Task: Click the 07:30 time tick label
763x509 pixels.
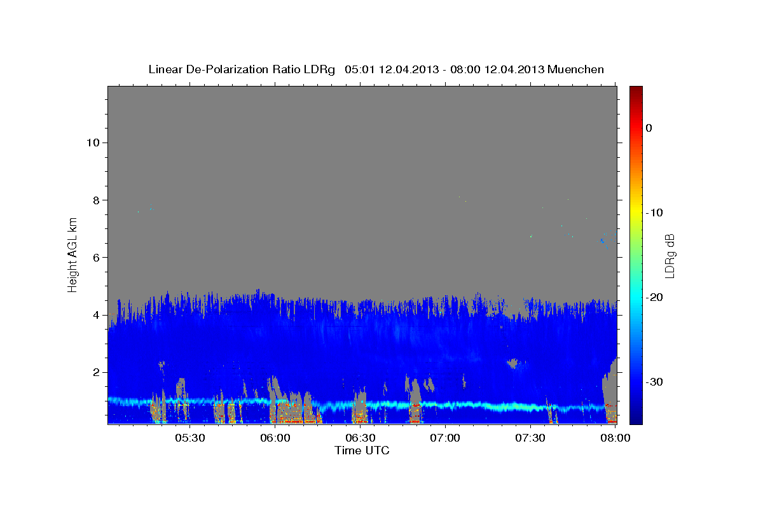Action: tap(530, 438)
